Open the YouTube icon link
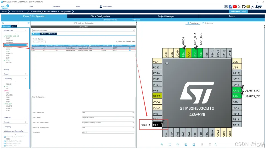This screenshot has width=266, height=149. tap(235, 6)
